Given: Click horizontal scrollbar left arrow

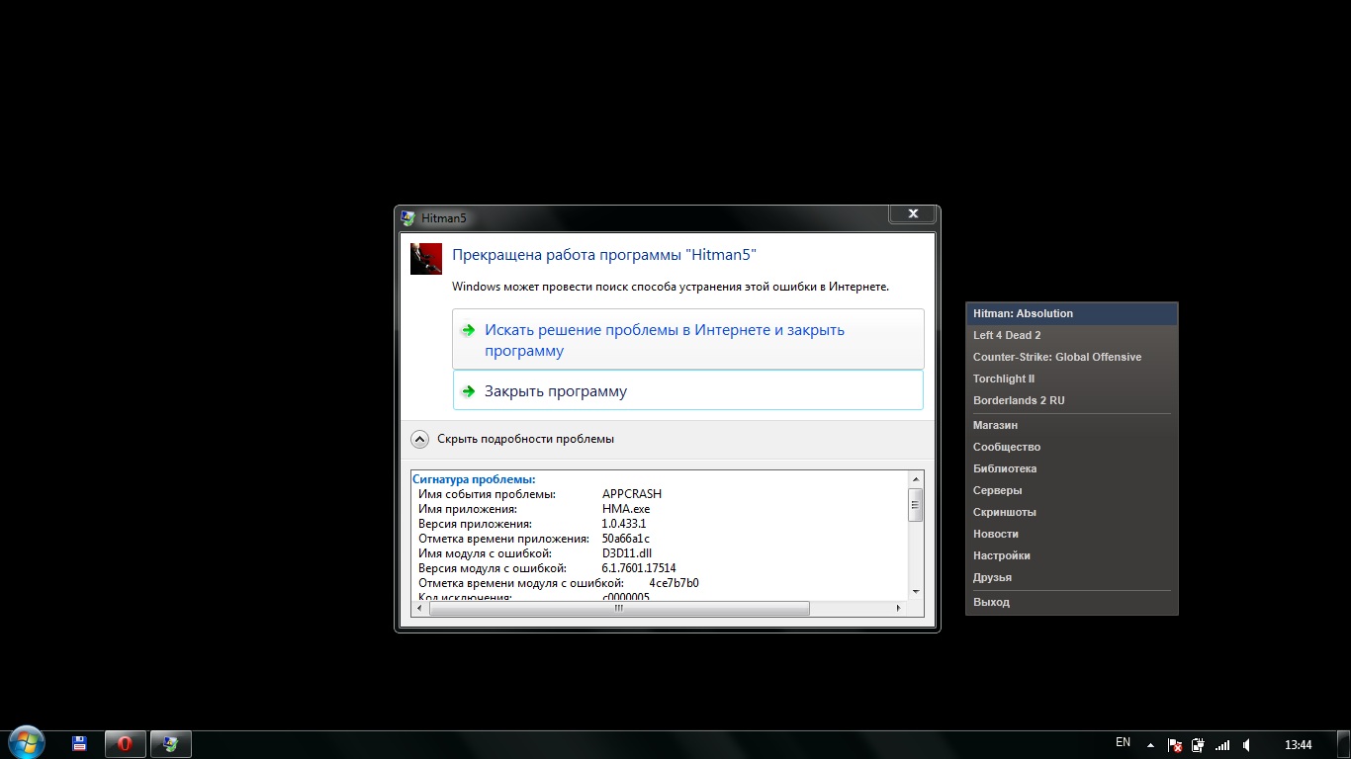Looking at the screenshot, I should (419, 609).
